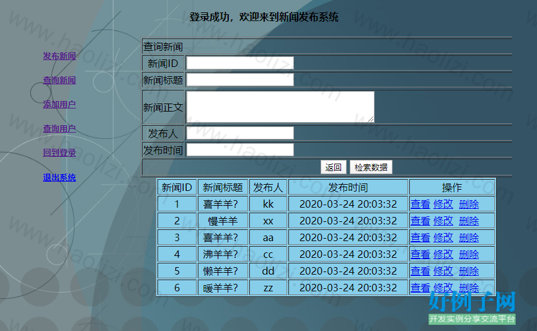The width and height of the screenshot is (537, 331).
Task: Focus the 发布人 input field
Action: pos(240,133)
